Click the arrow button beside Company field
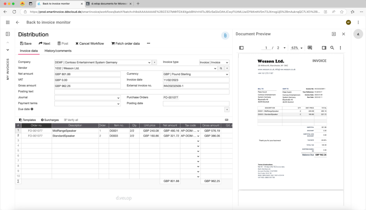Screen dimensions: 366x210 coord(154,63)
